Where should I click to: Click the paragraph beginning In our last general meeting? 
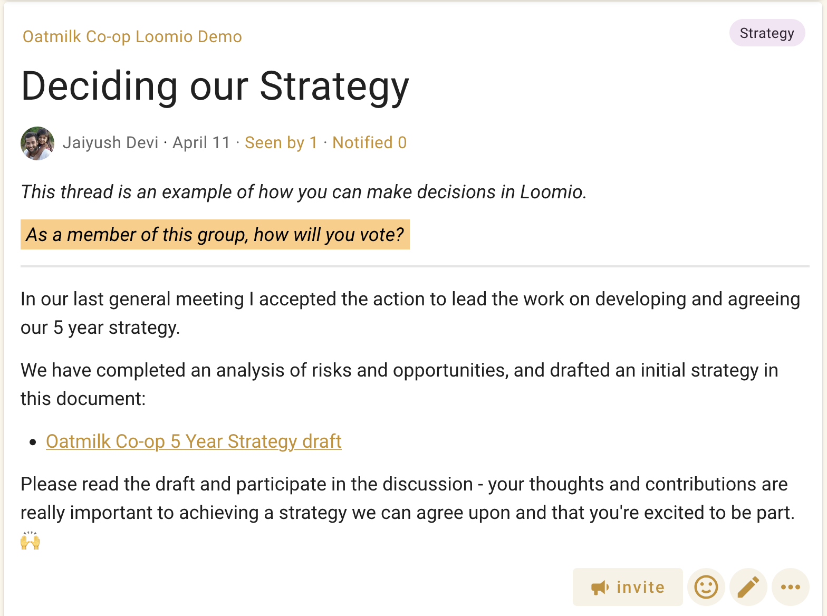click(x=409, y=313)
